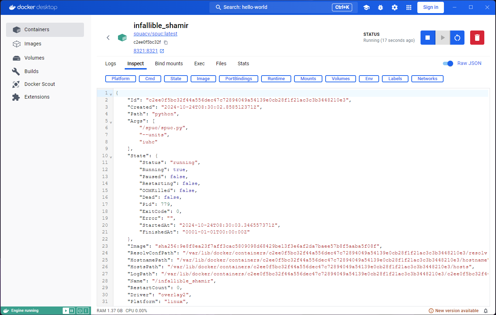Image resolution: width=496 pixels, height=315 pixels.
Task: Jump to the Image section
Action: click(x=203, y=79)
